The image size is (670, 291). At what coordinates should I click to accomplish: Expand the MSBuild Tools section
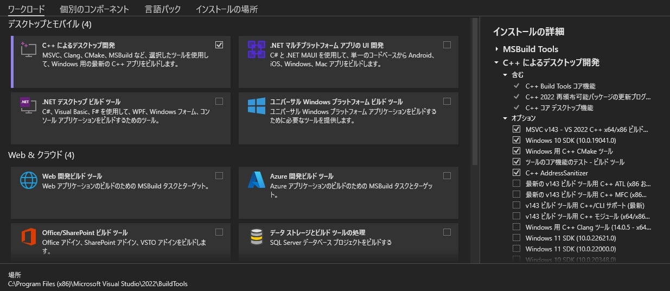click(496, 49)
